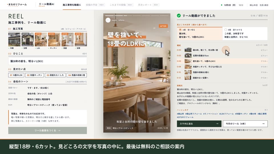Screen dimensions: 274x154
Task: Click 段差のない玄関へ row text
Action: tap(201, 78)
